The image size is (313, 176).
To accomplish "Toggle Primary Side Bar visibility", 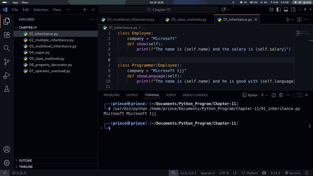I will (278, 10).
